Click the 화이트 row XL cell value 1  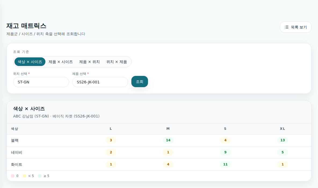(283, 164)
